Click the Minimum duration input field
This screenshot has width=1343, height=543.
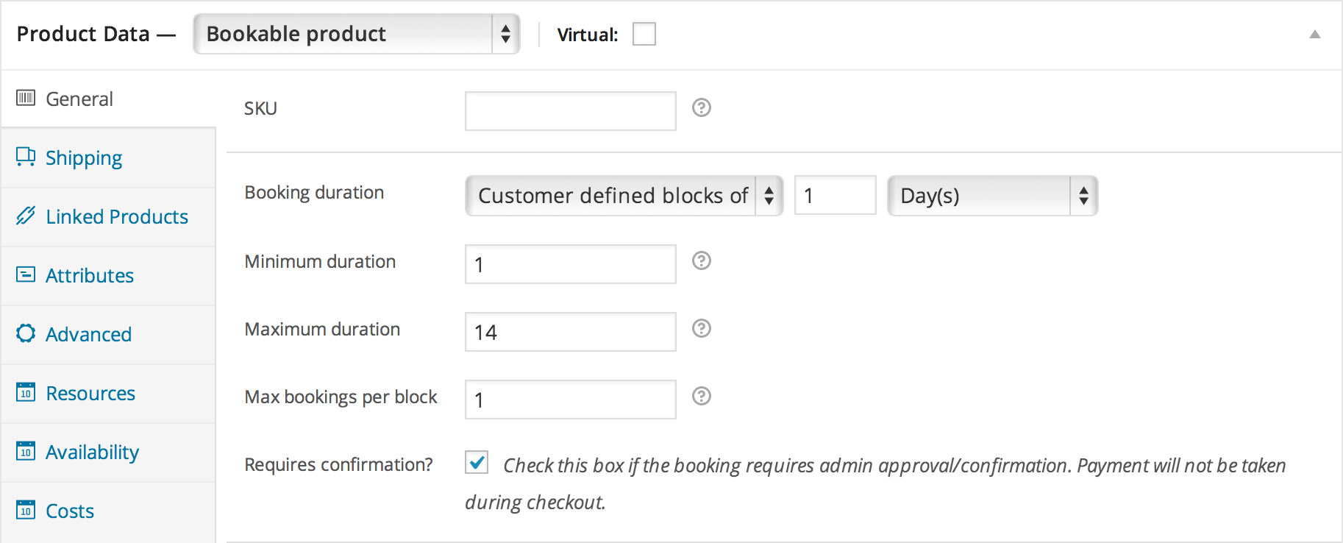pyautogui.click(x=571, y=264)
